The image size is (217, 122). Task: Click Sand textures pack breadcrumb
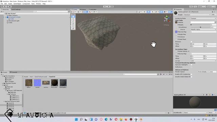[x=41, y=77]
